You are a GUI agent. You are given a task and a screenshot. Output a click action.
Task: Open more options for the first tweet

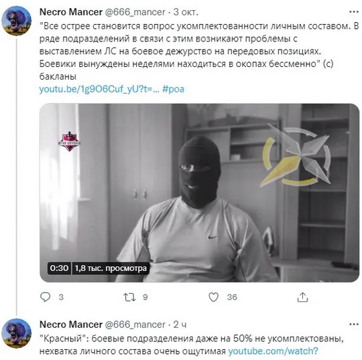click(x=354, y=12)
